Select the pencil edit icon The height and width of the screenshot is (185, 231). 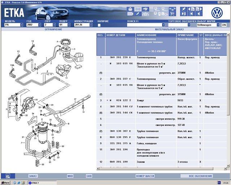tap(138, 14)
